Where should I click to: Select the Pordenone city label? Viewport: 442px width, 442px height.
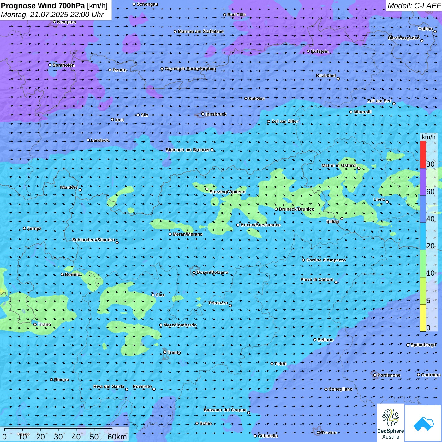point(389,375)
